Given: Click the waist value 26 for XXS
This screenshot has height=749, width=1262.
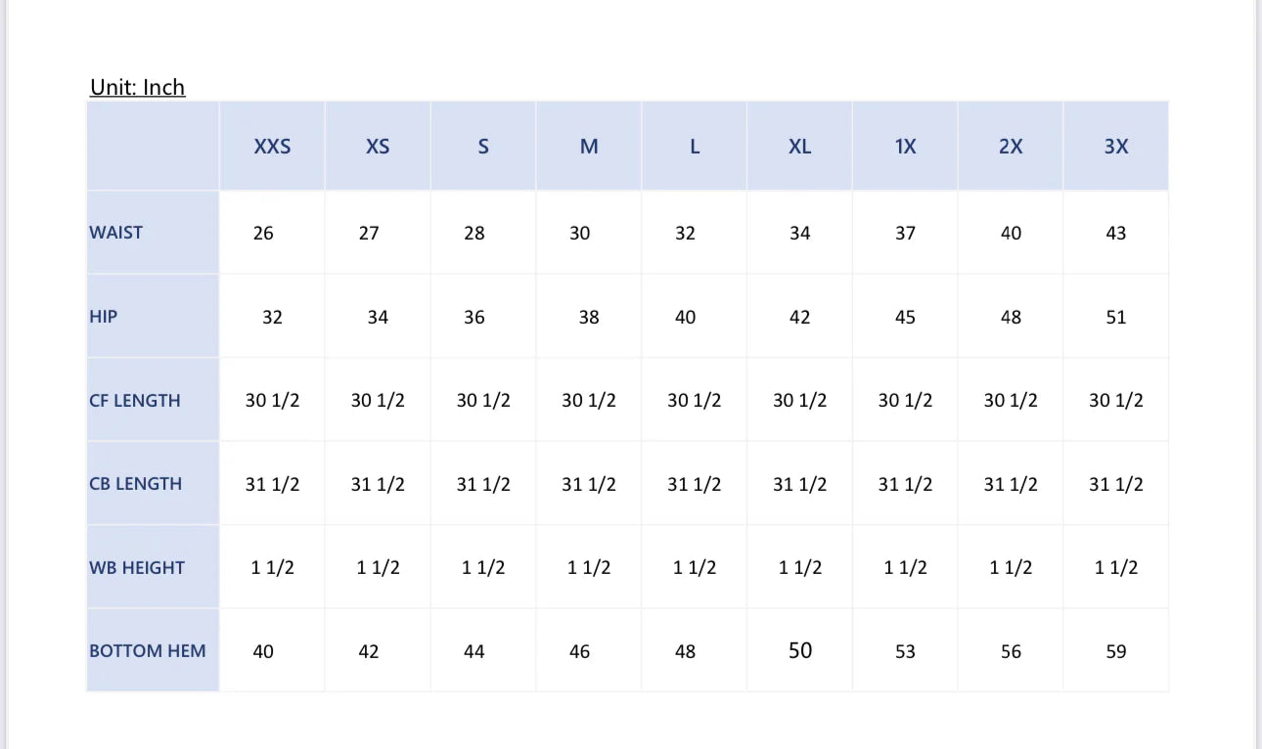Looking at the screenshot, I should 263,233.
